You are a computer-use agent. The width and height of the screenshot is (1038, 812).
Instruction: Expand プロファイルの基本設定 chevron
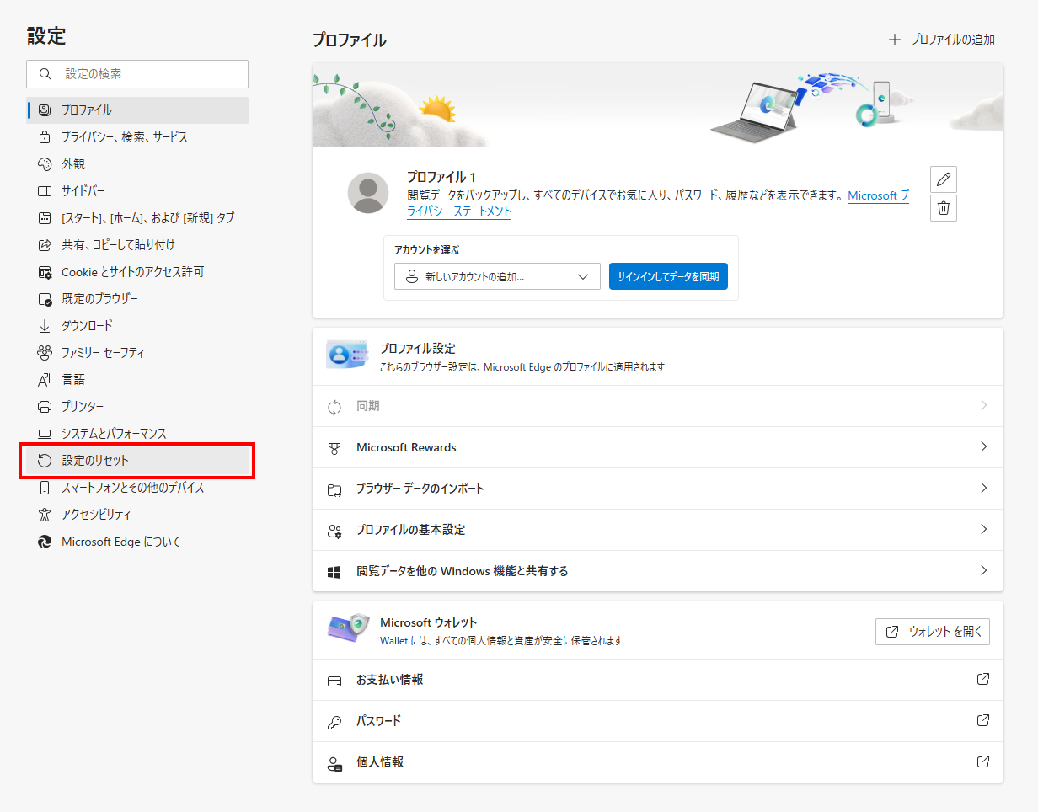pyautogui.click(x=983, y=529)
